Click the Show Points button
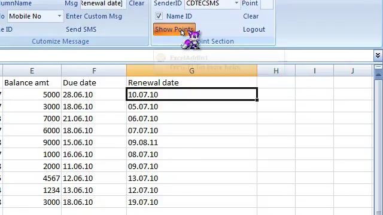Image resolution: width=383 pixels, height=215 pixels. click(174, 29)
